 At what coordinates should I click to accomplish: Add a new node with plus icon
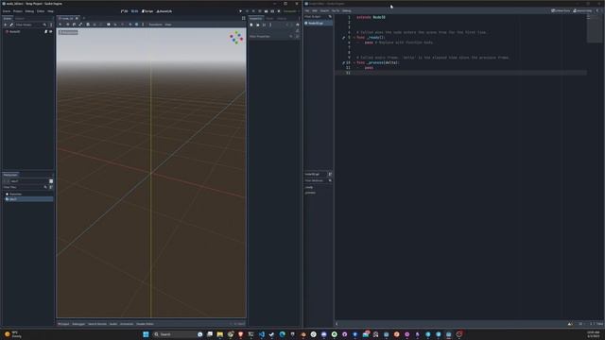[x=5, y=25]
